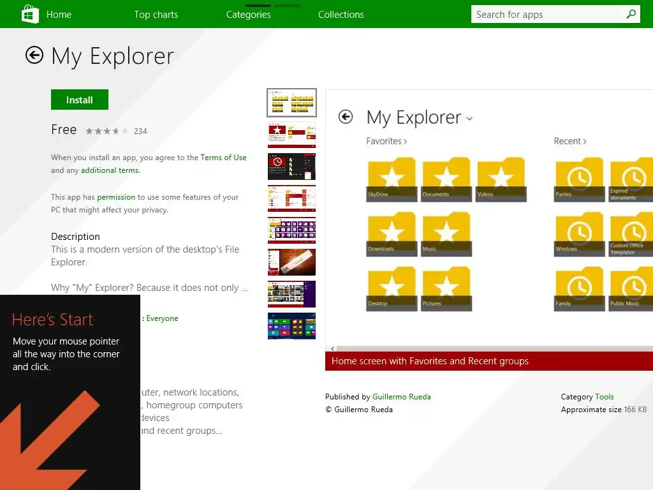
Task: Go to the Home tab
Action: pyautogui.click(x=59, y=15)
